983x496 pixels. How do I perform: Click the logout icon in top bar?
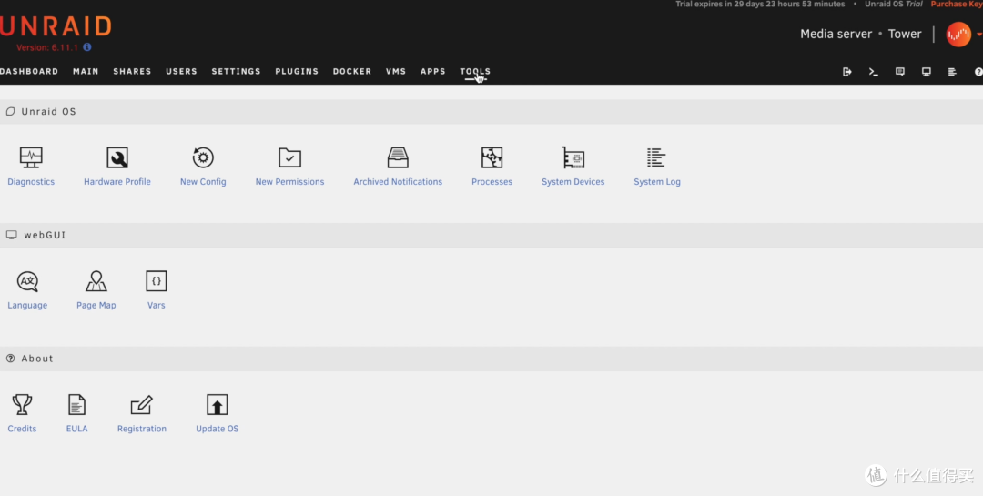tap(847, 72)
